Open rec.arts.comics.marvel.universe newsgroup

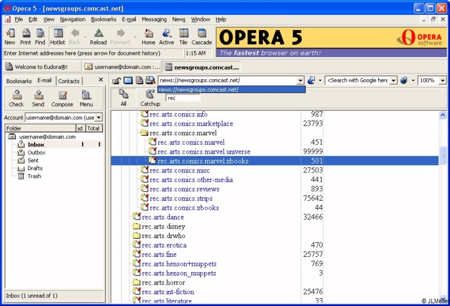204,152
